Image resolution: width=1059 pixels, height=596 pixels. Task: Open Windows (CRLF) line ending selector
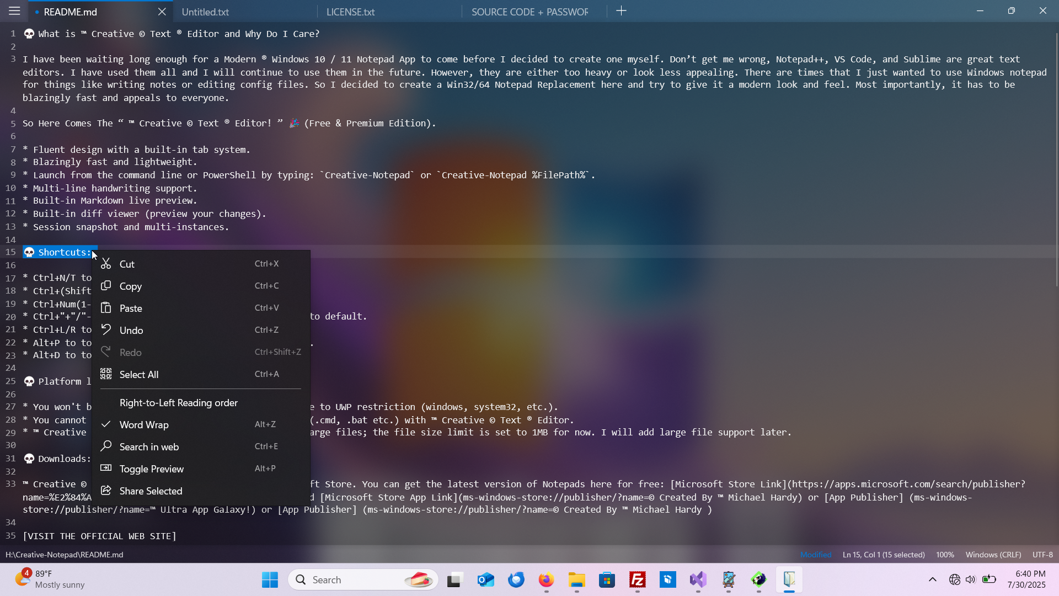click(993, 555)
